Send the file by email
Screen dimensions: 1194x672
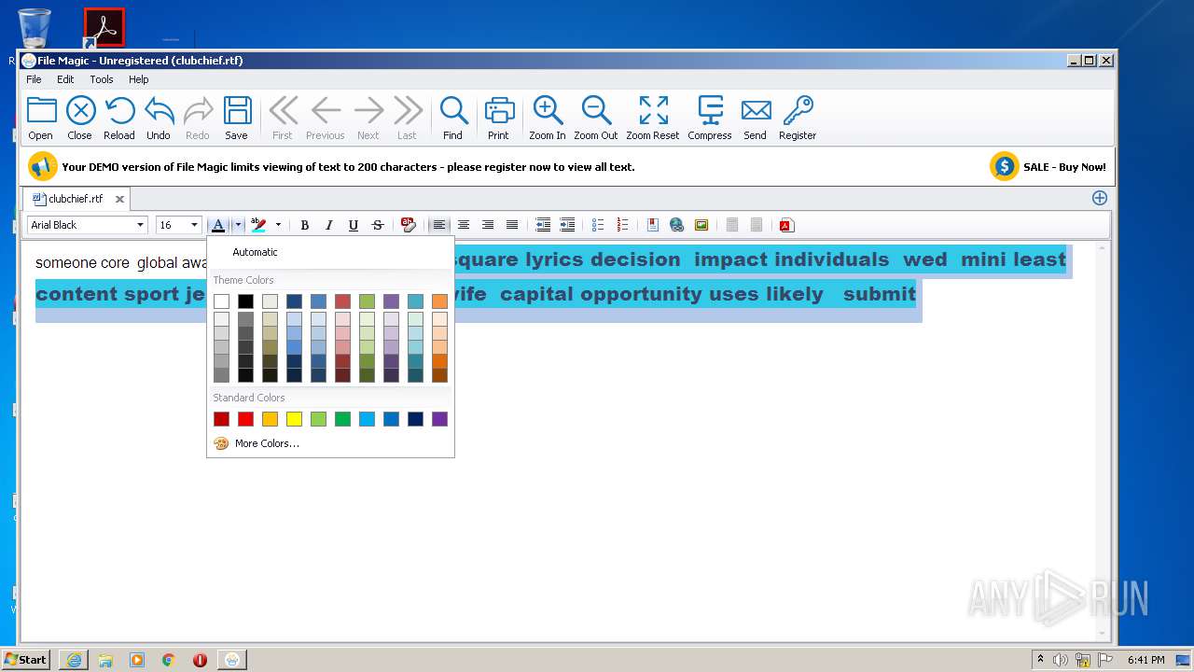pyautogui.click(x=756, y=119)
